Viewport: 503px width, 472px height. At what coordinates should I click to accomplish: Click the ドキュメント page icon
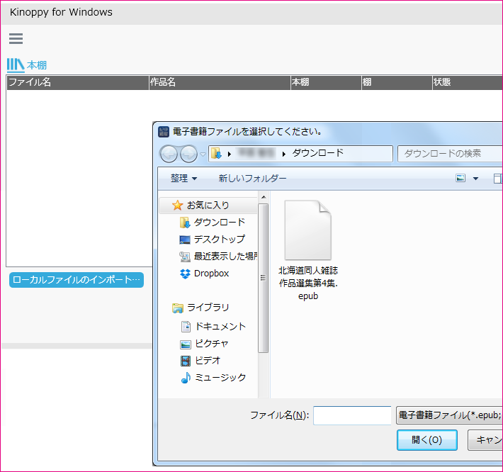coord(186,327)
